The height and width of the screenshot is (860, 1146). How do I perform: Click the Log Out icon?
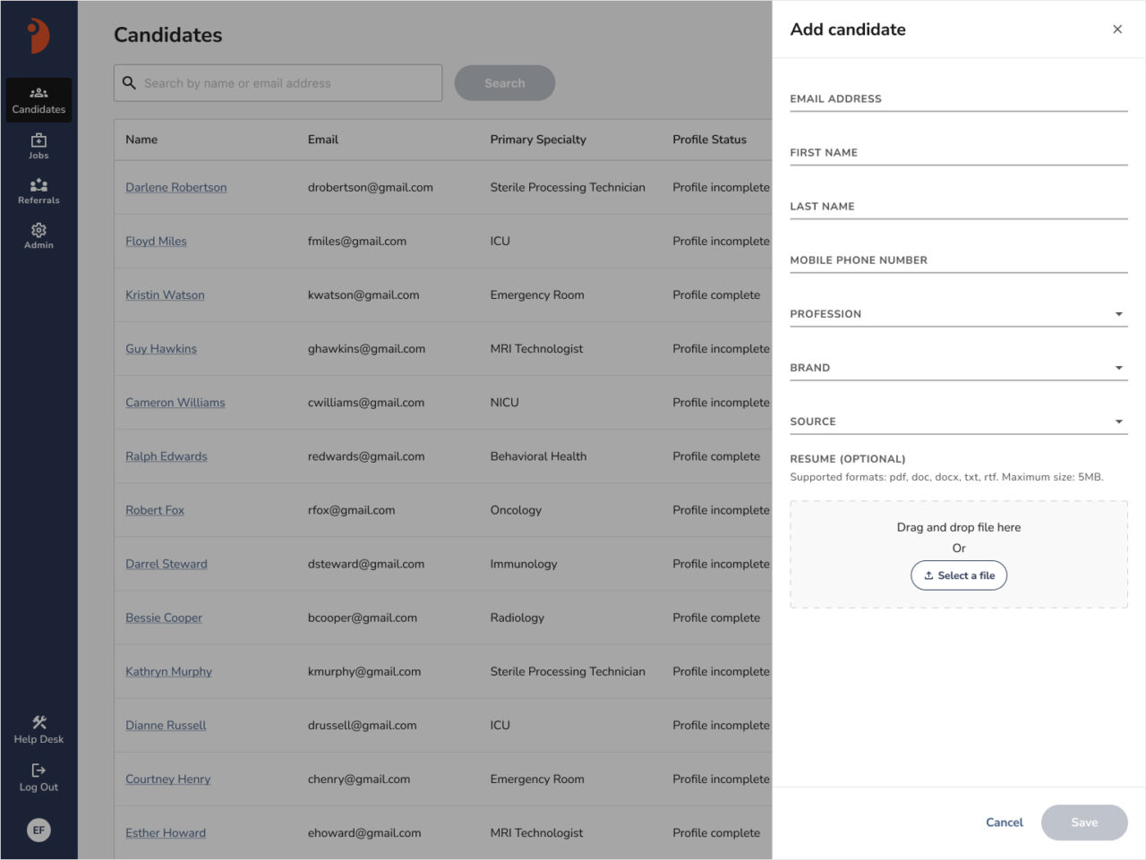[38, 771]
